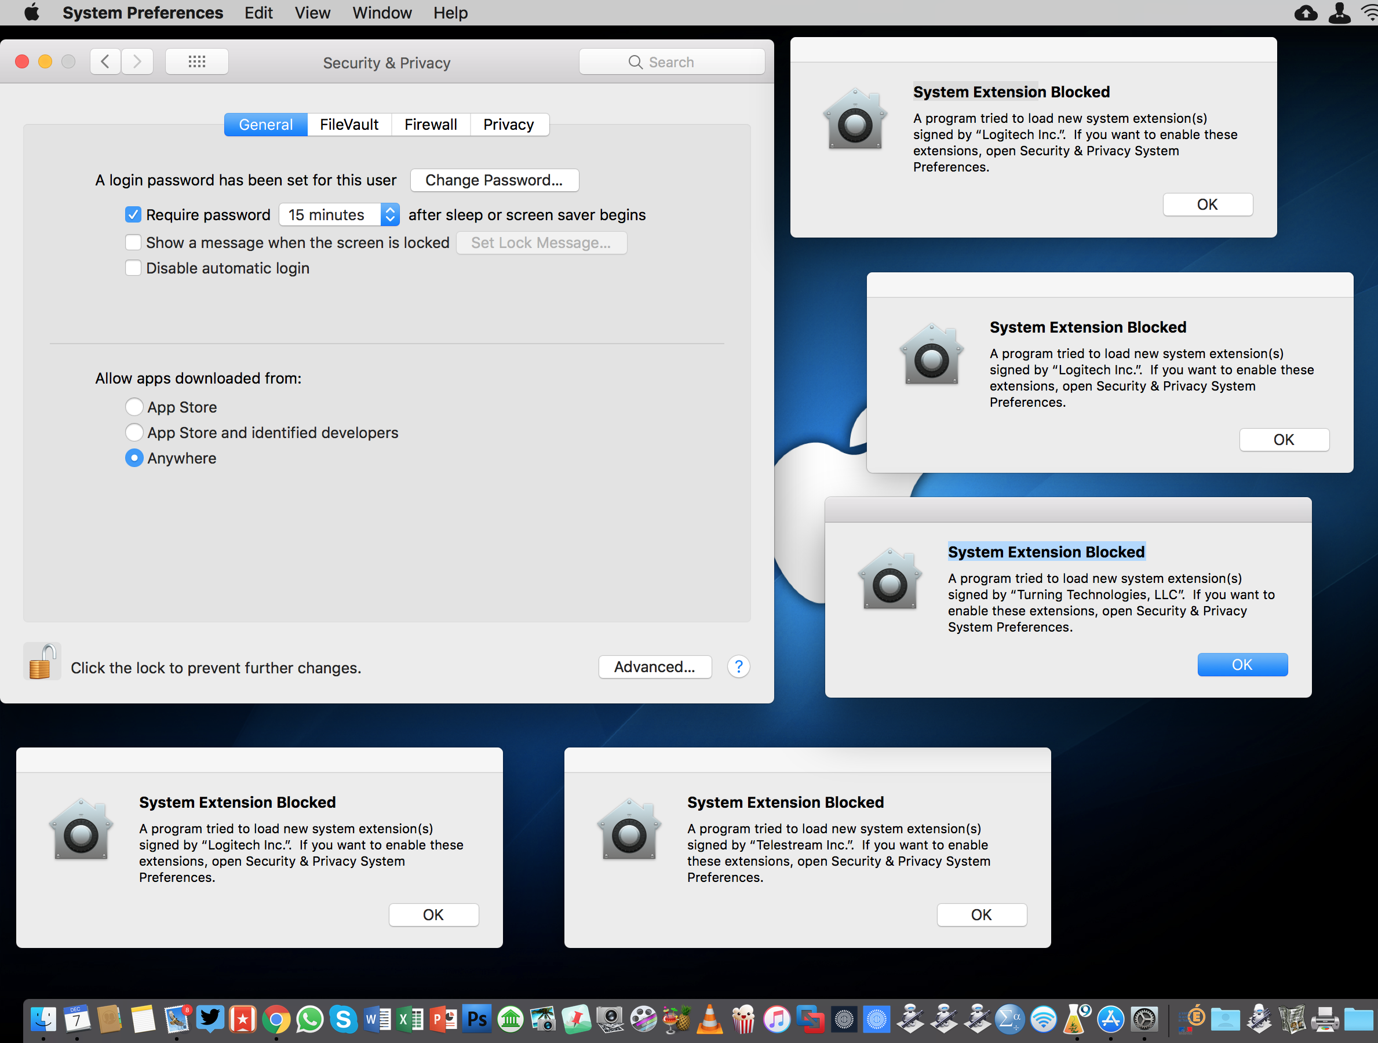Open the help question mark button
Screen dimensions: 1378x1043
pos(738,667)
